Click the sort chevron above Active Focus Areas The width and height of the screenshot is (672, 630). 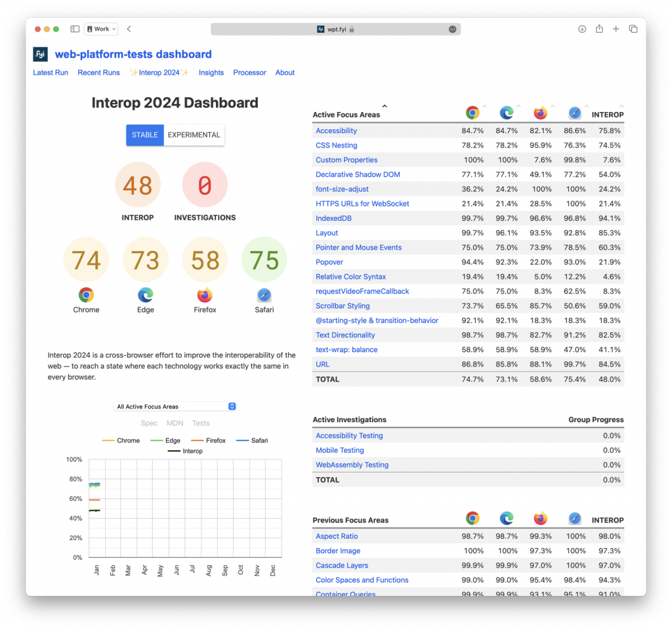click(385, 105)
